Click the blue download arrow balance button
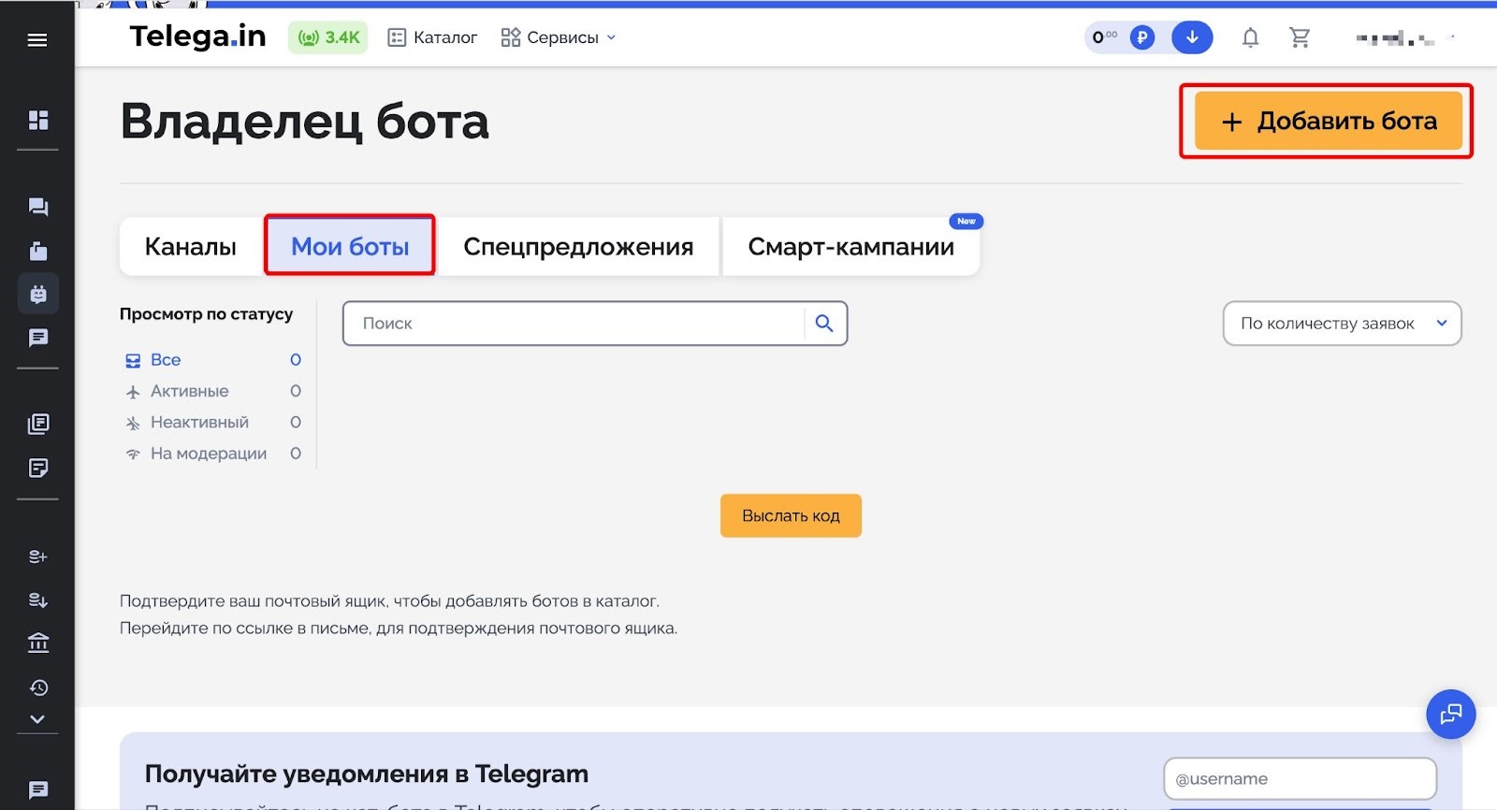Image resolution: width=1497 pixels, height=810 pixels. [x=1192, y=37]
